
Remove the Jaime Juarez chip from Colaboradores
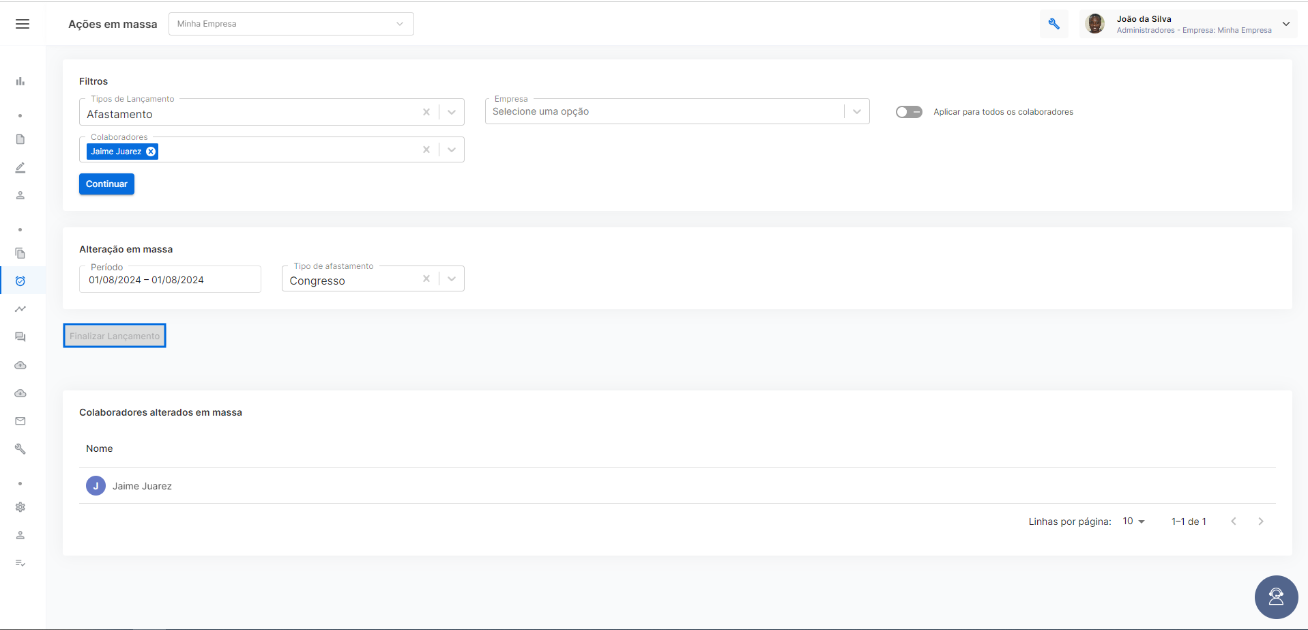tap(151, 152)
